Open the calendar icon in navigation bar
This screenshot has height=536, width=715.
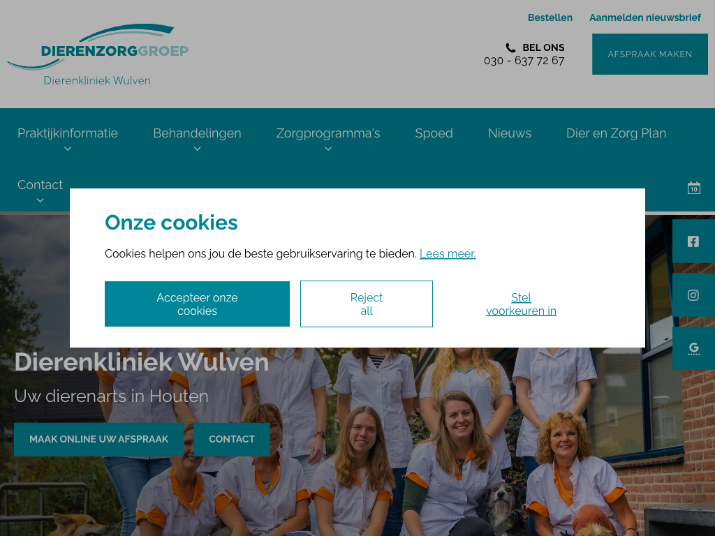693,188
